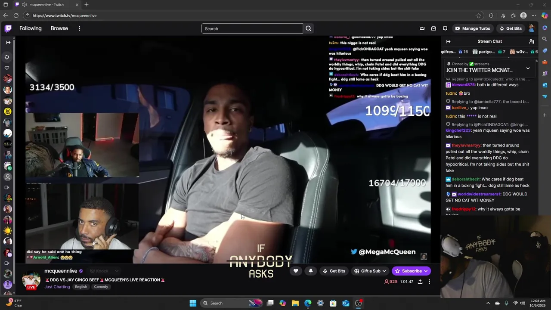
Task: Open browser profile icon
Action: click(x=523, y=15)
